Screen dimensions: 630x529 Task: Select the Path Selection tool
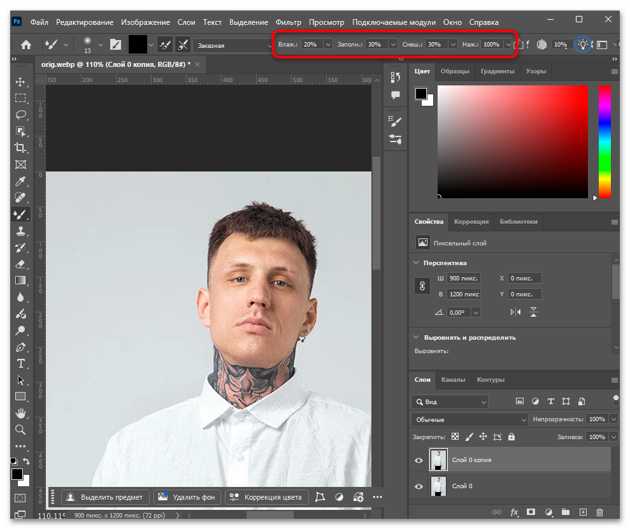click(x=20, y=380)
